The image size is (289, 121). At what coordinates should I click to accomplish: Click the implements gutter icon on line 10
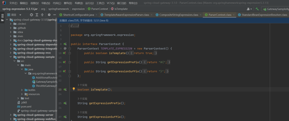[64, 53]
